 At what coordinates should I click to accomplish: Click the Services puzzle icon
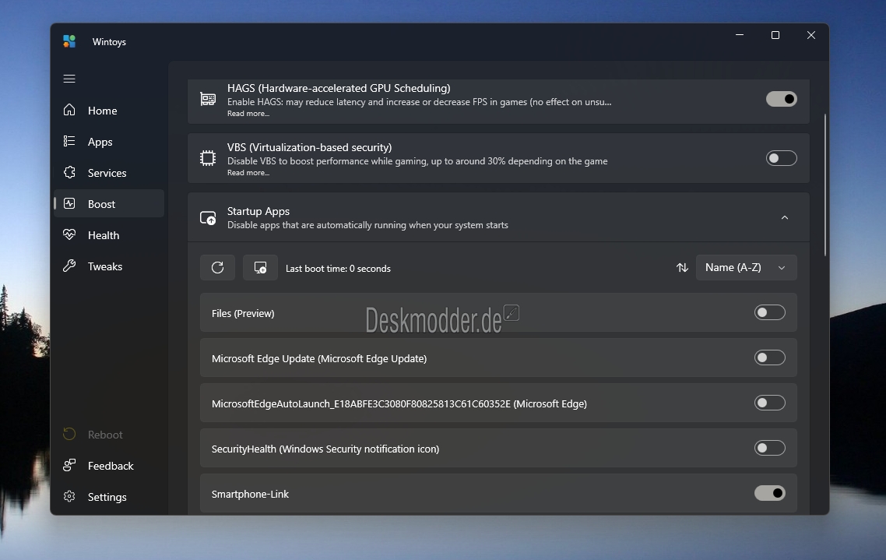[x=69, y=172]
